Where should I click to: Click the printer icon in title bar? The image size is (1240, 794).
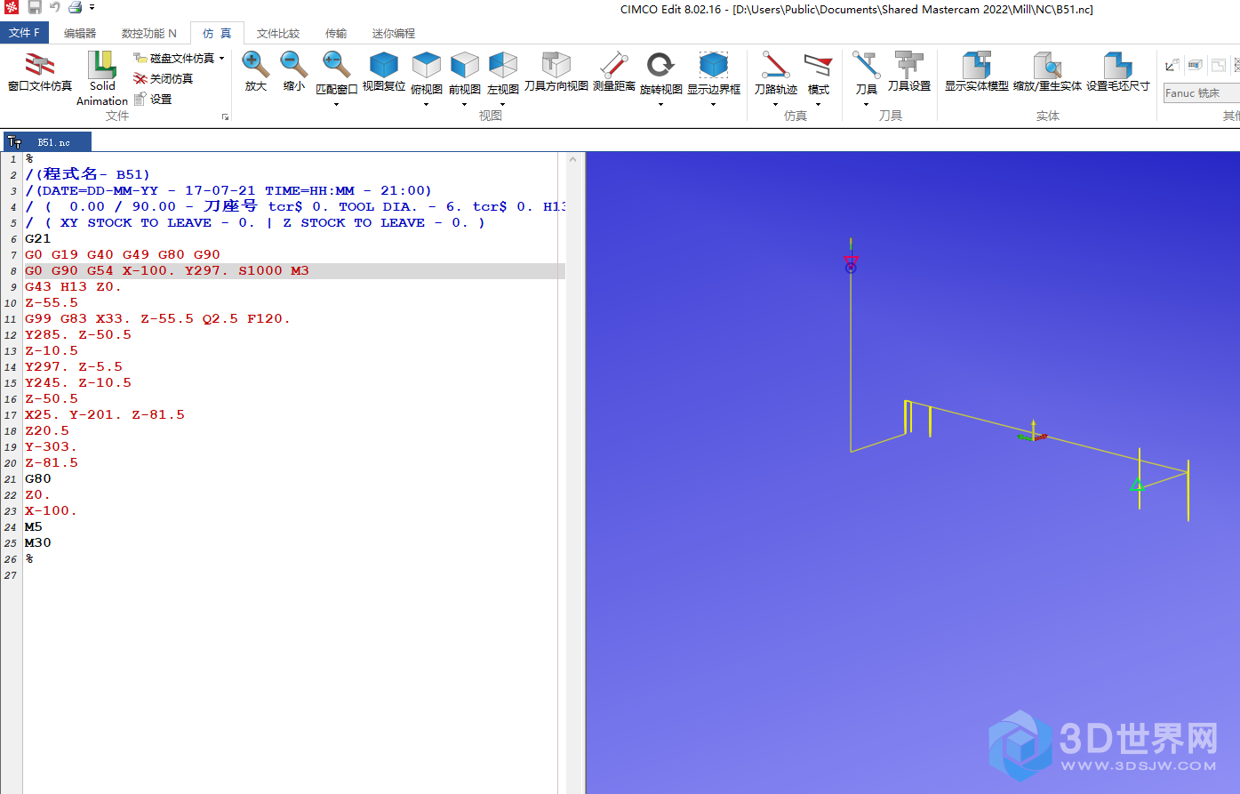click(76, 7)
